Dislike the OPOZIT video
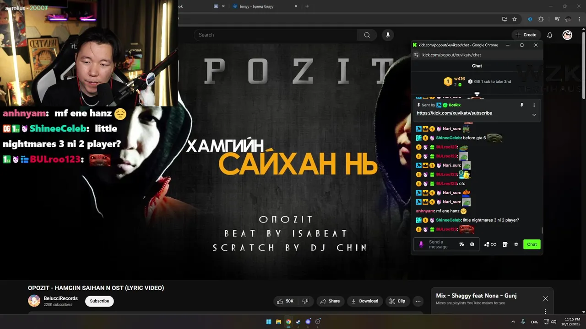Image resolution: width=586 pixels, height=329 pixels. tap(305, 301)
